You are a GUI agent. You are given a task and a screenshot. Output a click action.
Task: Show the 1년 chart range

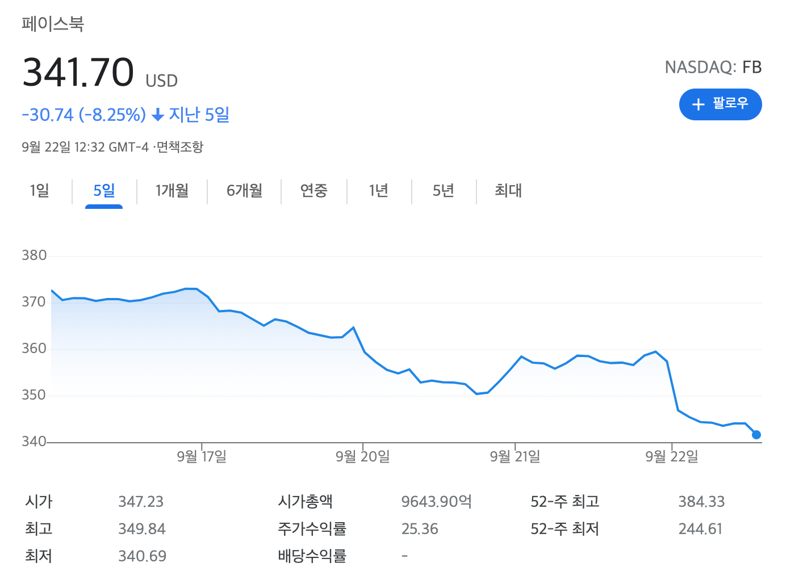pos(379,191)
